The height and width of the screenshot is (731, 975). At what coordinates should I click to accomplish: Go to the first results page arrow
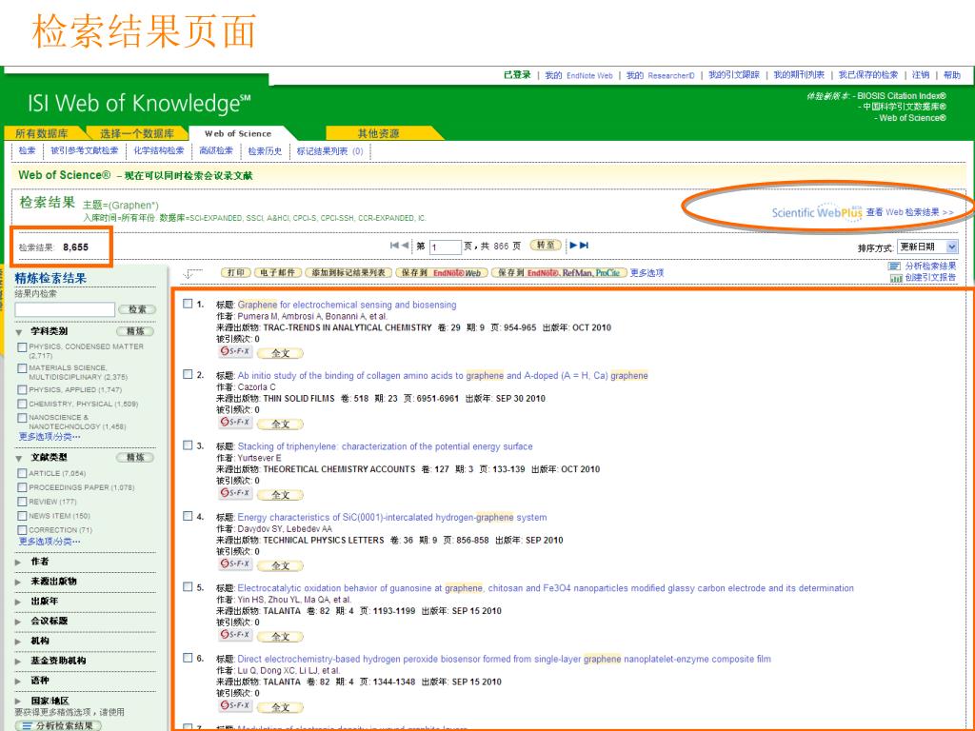[x=394, y=246]
